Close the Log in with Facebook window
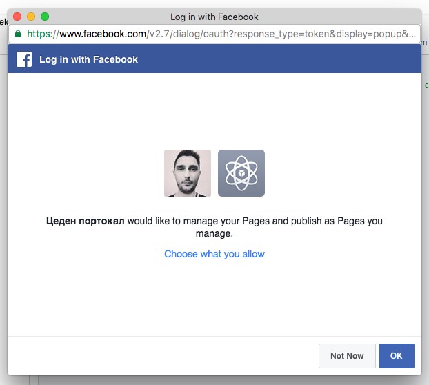This screenshot has height=385, width=429. (17, 17)
